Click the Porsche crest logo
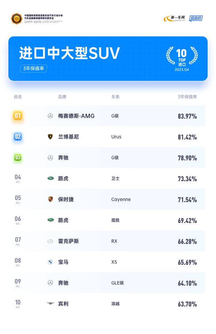The width and height of the screenshot is (216, 334). tap(50, 199)
